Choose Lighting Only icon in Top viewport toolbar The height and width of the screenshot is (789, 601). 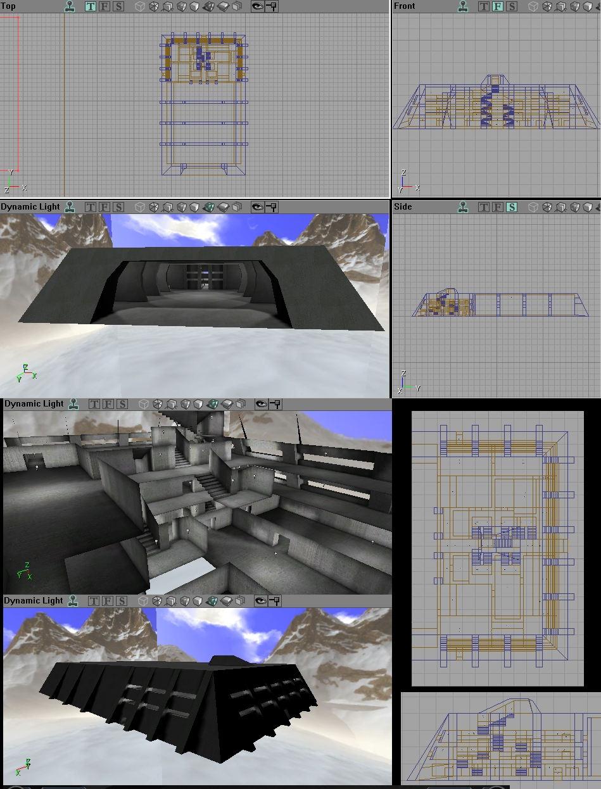237,6
